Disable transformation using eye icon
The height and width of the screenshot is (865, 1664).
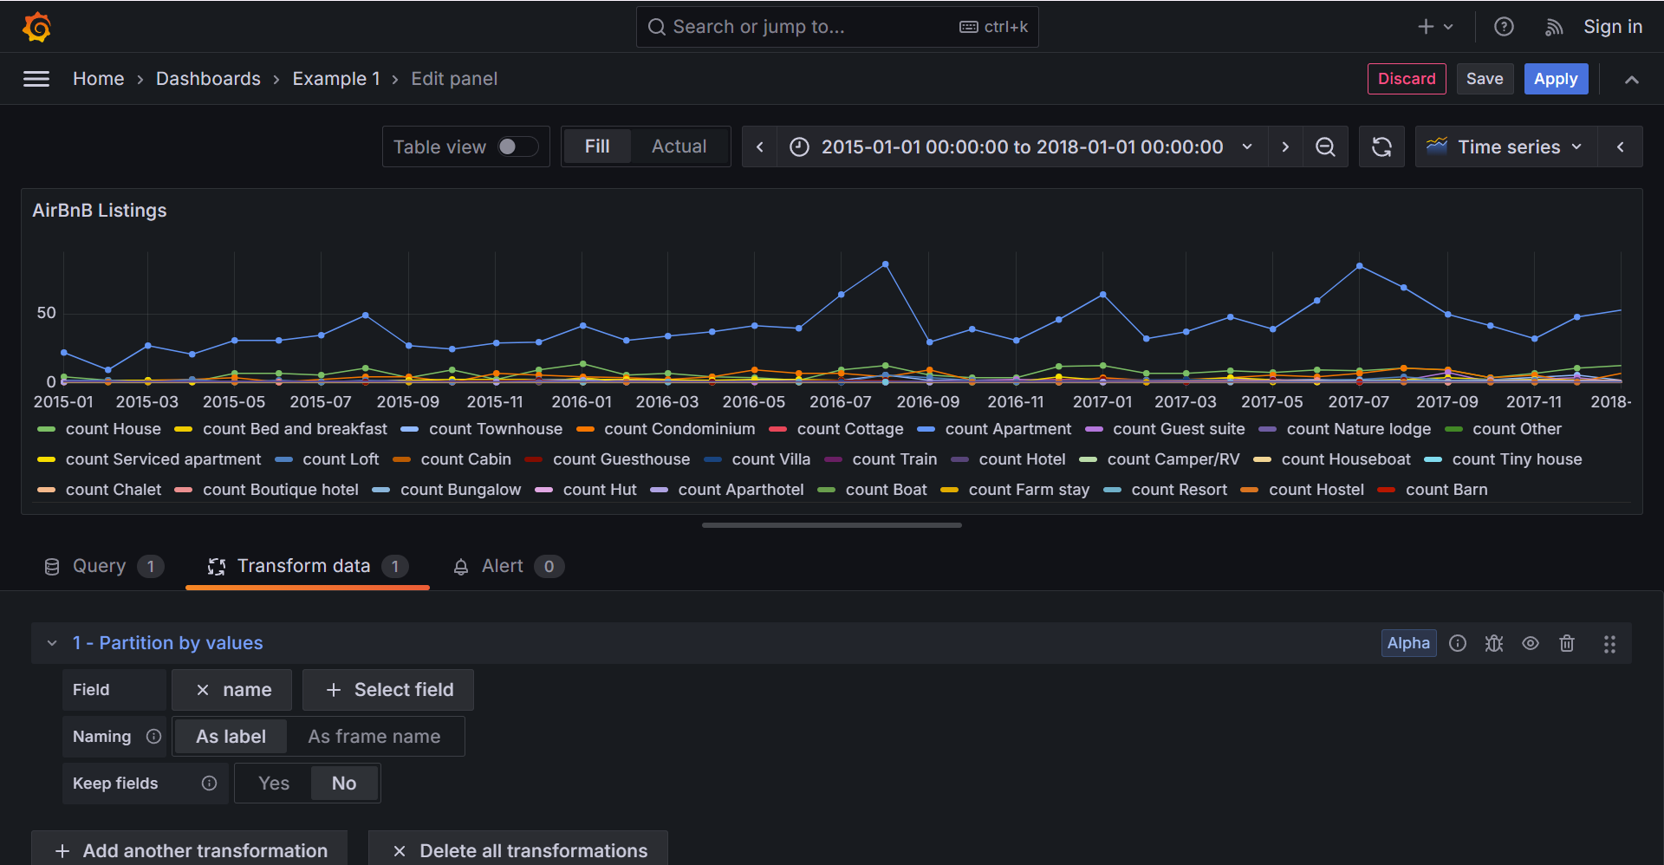[1531, 643]
